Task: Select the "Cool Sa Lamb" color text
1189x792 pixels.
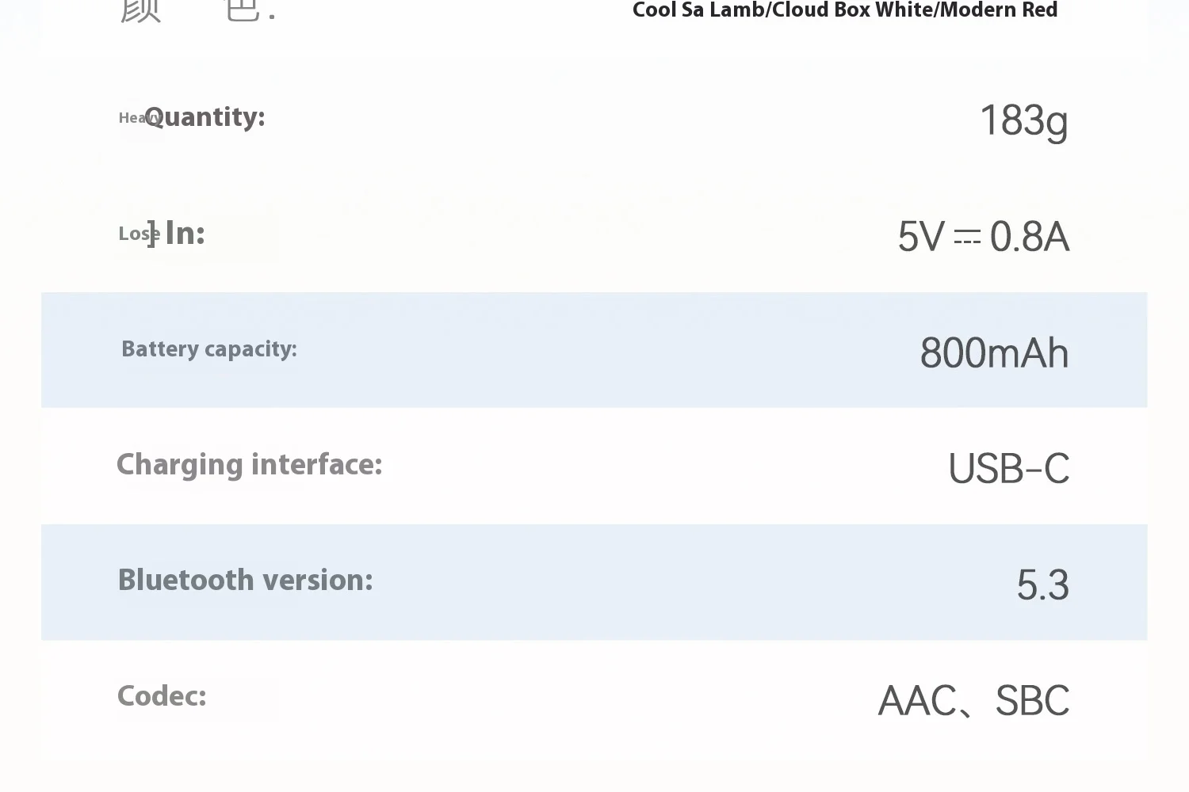Action: [x=698, y=10]
